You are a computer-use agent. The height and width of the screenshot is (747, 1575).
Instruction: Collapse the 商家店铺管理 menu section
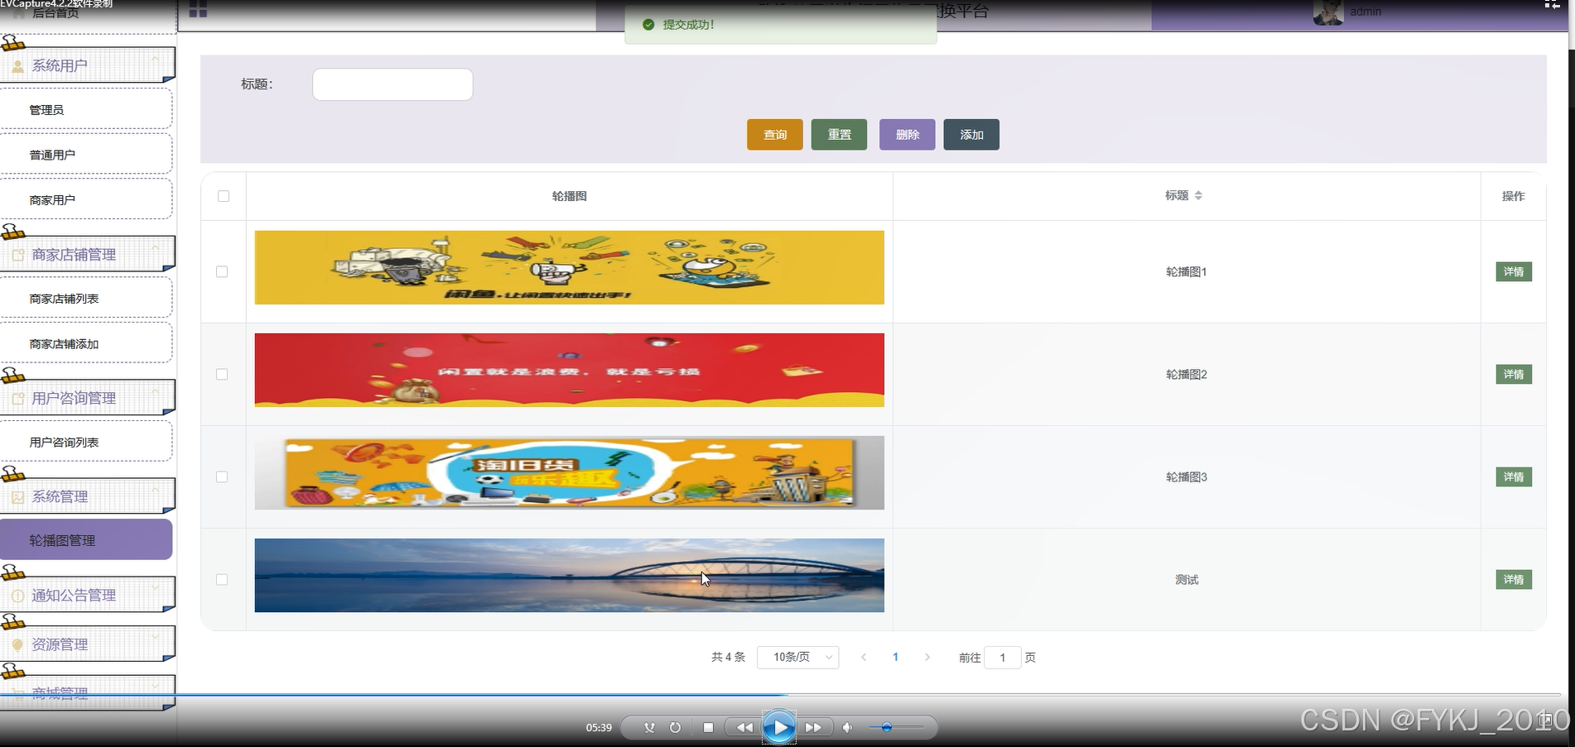pos(155,249)
